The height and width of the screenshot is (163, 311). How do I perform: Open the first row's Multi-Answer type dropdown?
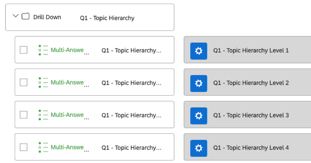68,51
